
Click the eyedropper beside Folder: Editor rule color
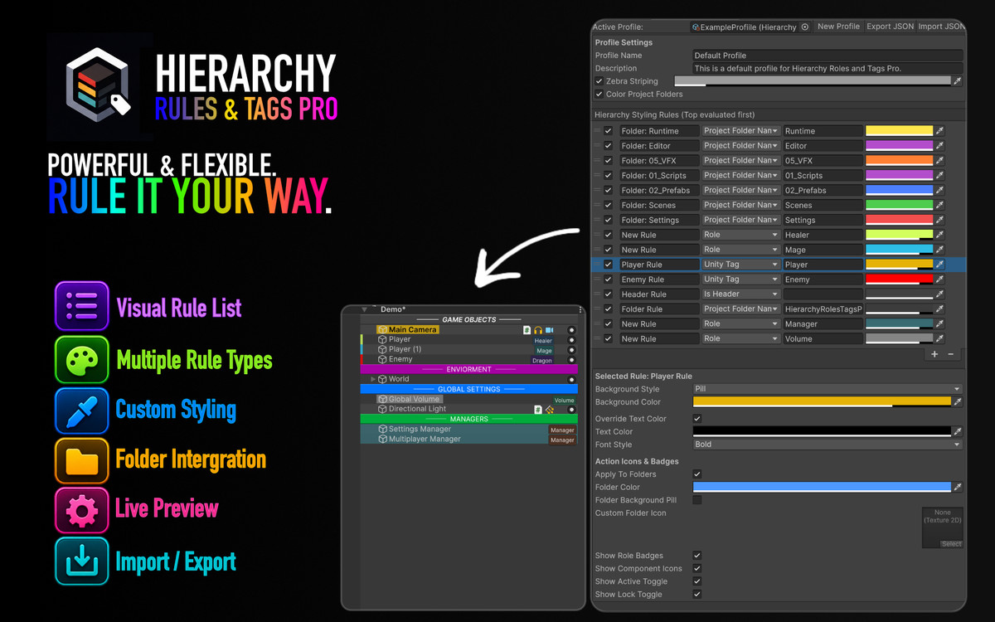tap(940, 146)
